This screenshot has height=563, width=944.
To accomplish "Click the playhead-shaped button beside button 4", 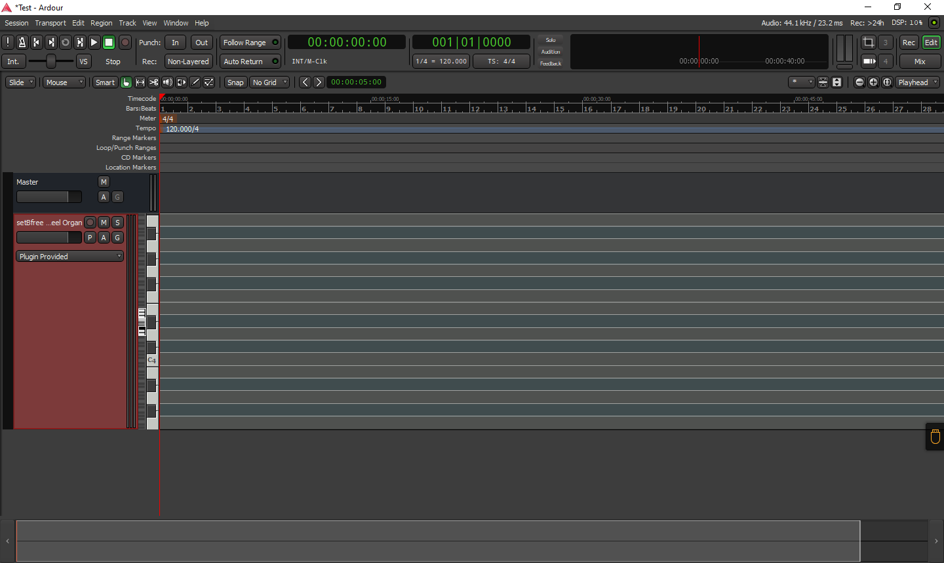I will click(x=869, y=62).
